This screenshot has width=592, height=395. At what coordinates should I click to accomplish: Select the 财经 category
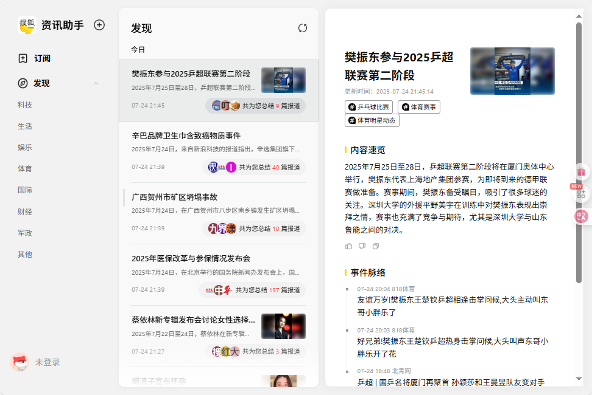coord(25,211)
